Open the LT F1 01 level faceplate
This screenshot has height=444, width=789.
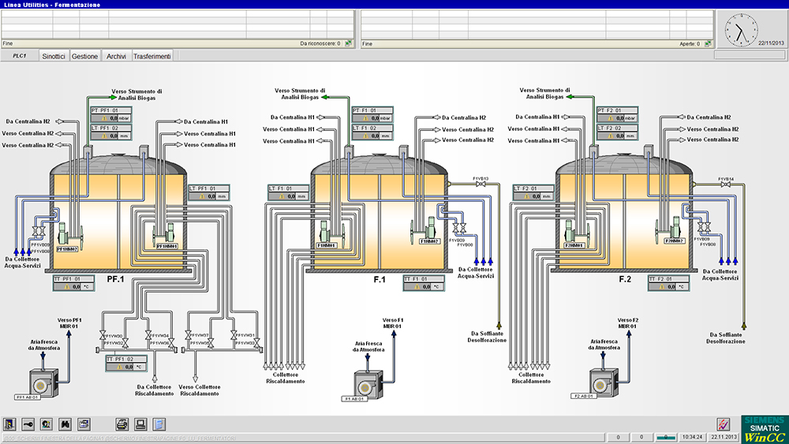click(288, 192)
